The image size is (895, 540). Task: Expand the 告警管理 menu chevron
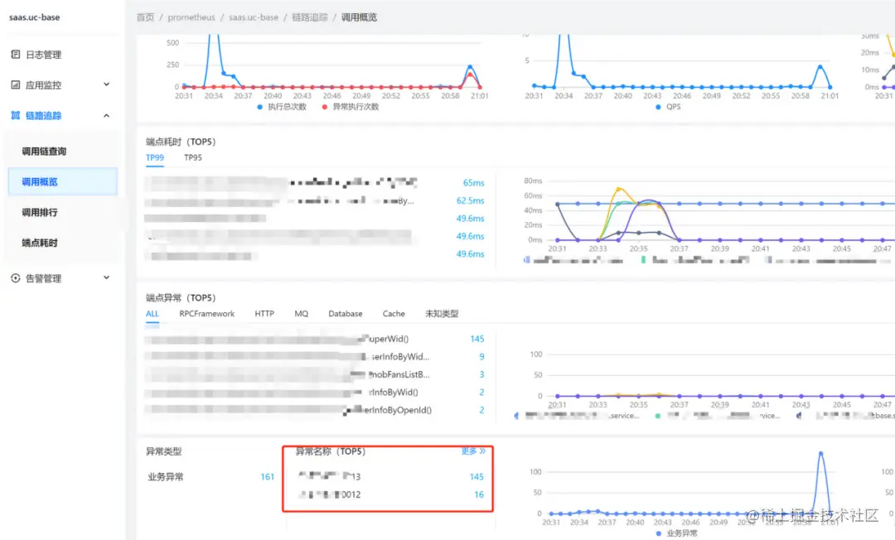[x=107, y=277]
